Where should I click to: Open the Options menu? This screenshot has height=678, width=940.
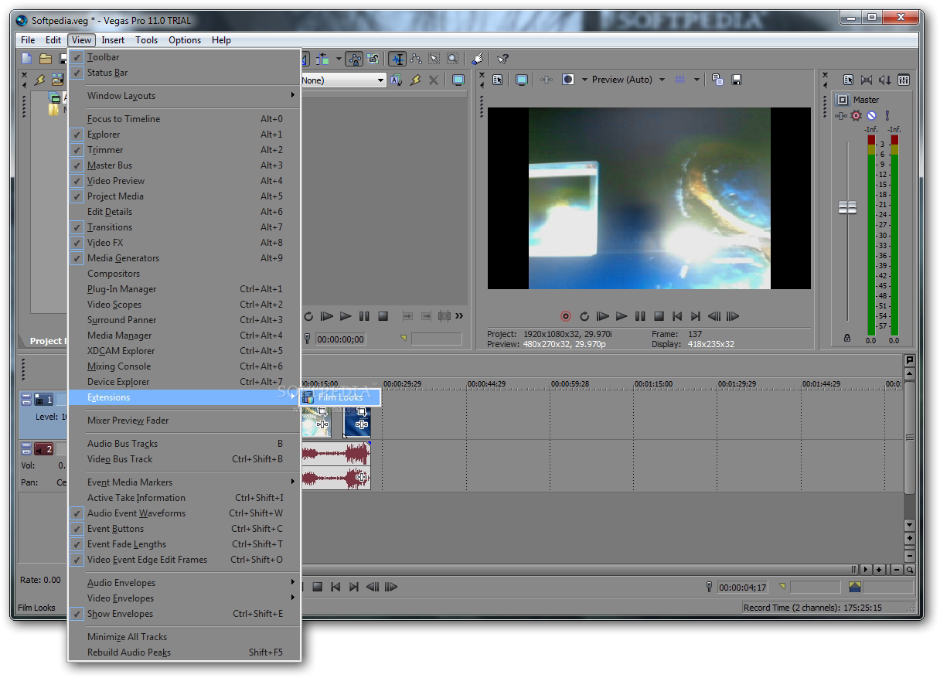(185, 40)
